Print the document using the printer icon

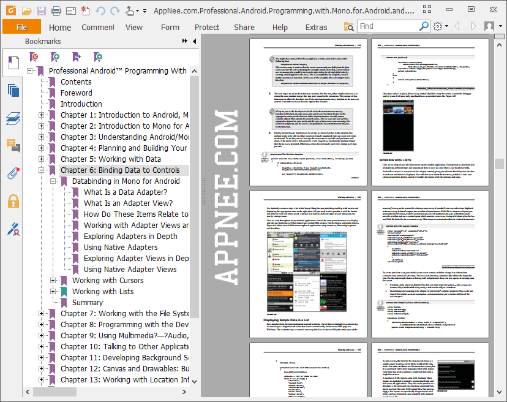56,11
